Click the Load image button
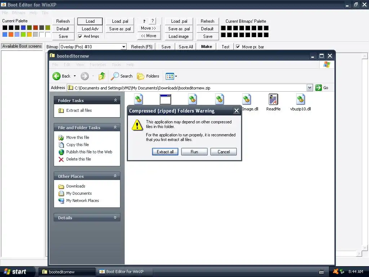 pyautogui.click(x=179, y=36)
